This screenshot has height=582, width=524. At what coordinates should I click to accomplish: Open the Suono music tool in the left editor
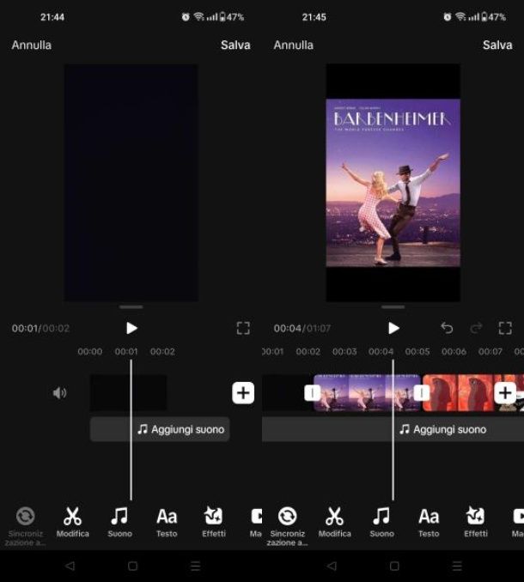click(119, 522)
